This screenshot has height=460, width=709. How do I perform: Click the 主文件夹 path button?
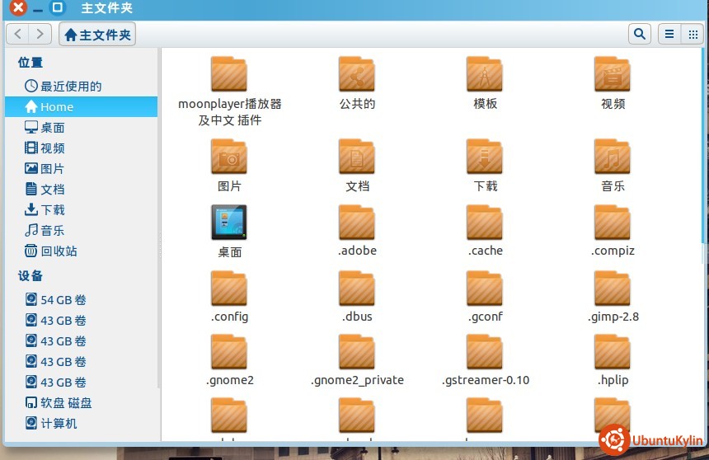(97, 35)
